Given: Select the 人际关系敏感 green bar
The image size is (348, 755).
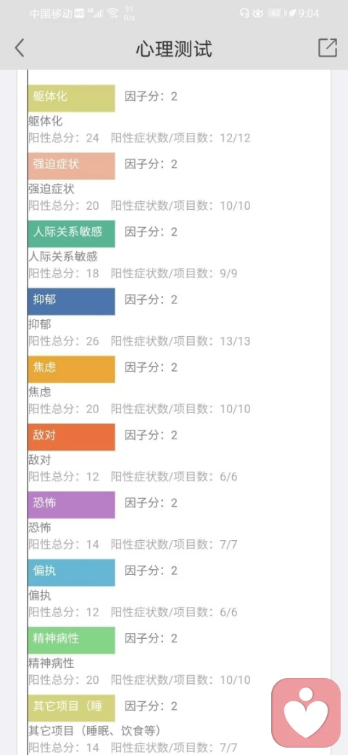Looking at the screenshot, I should coord(71,234).
